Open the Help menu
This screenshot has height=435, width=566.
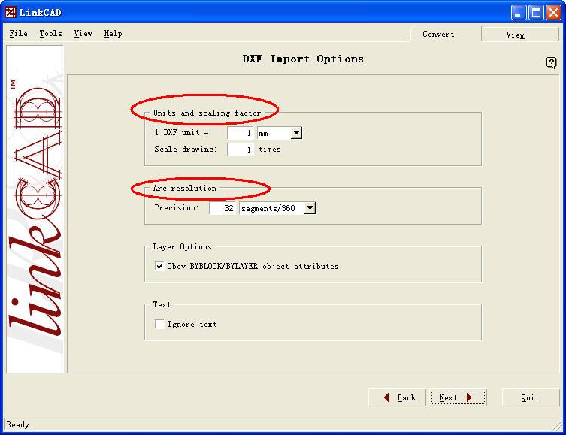coord(113,33)
